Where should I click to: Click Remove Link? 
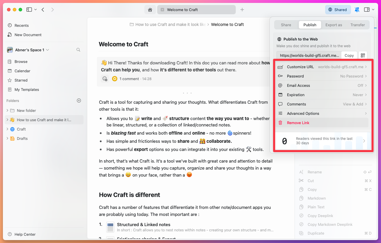pos(322,123)
